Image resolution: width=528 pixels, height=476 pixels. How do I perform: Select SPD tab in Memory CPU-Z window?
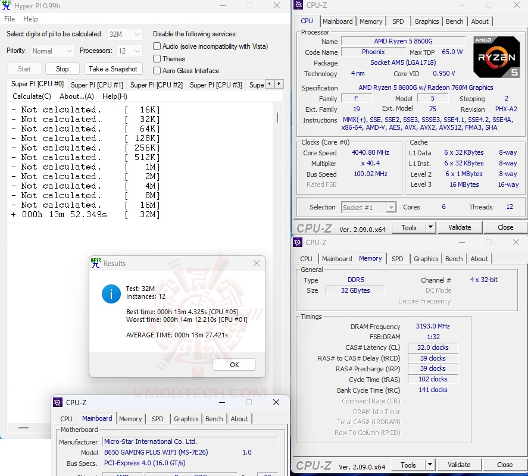[398, 259]
